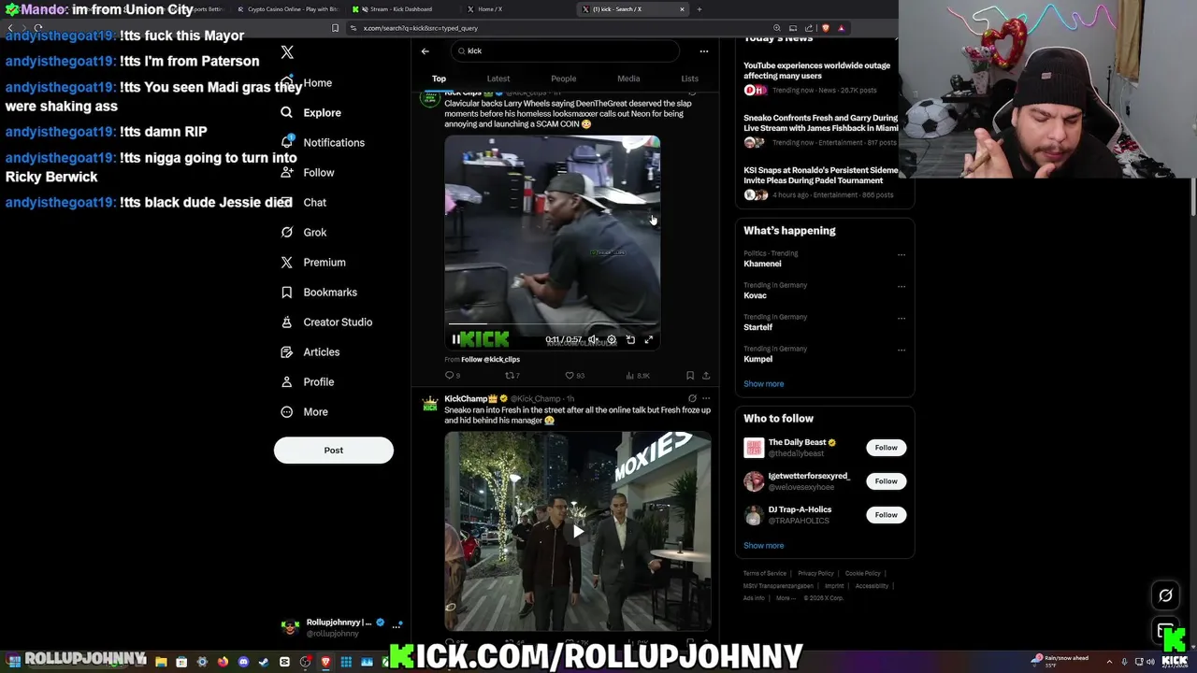
Task: Pause the Kick Clips video
Action: [x=455, y=339]
